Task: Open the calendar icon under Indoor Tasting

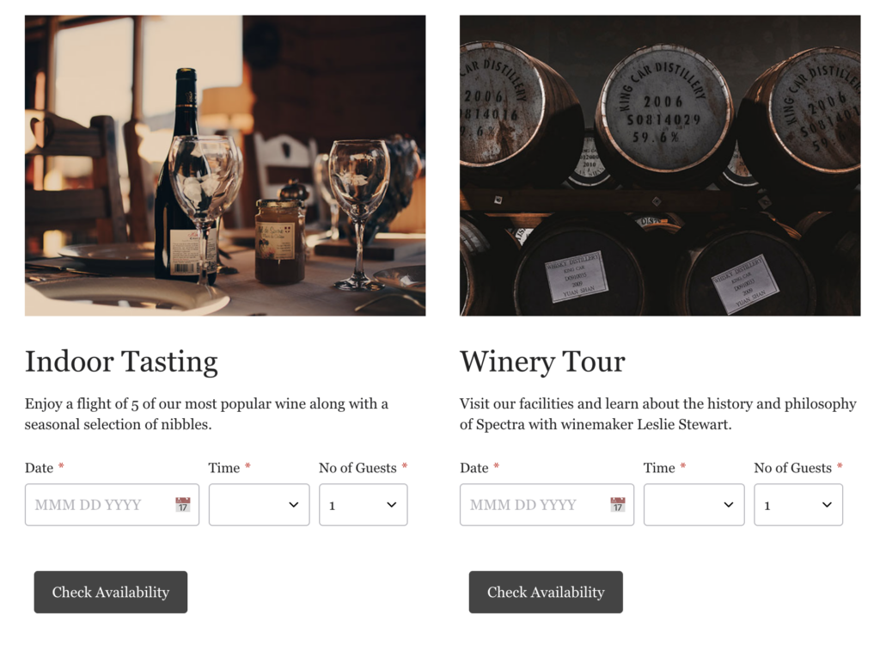Action: (182, 504)
